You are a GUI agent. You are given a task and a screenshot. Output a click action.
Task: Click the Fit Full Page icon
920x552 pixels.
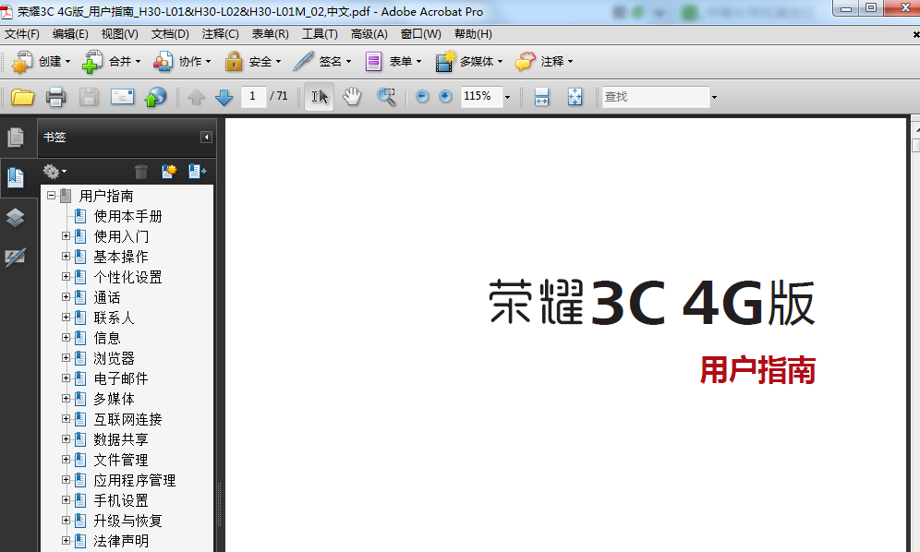click(x=575, y=97)
